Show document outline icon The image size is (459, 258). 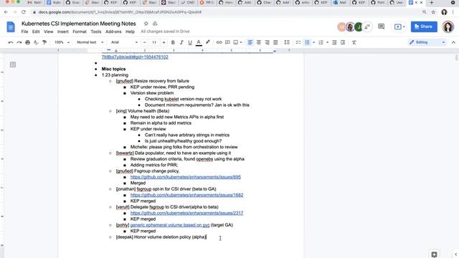tap(13, 64)
